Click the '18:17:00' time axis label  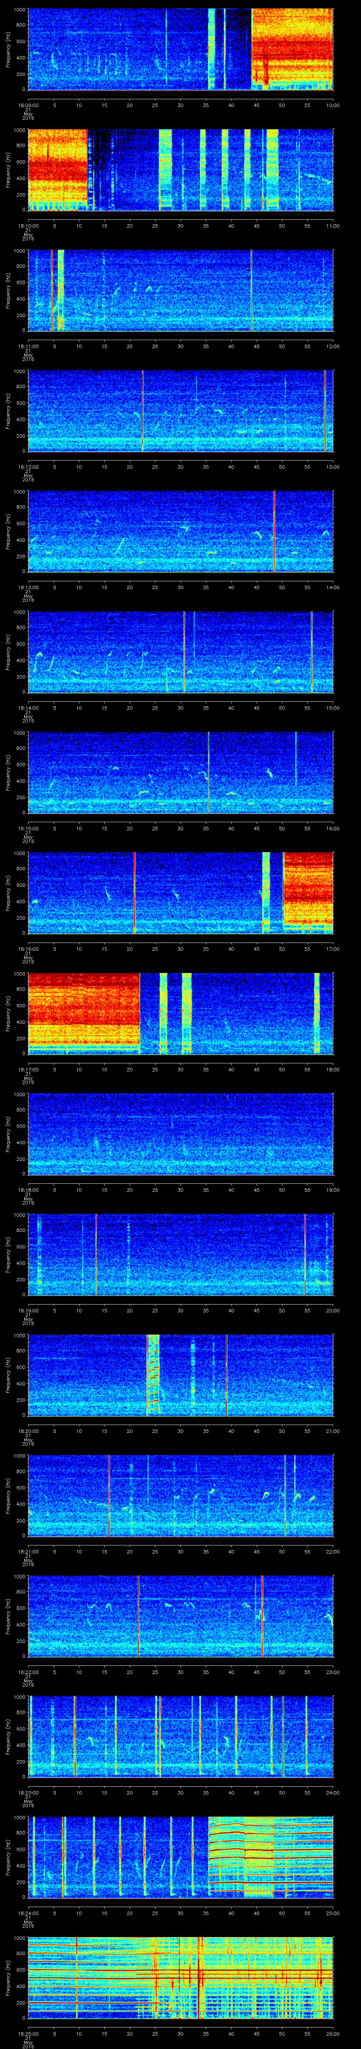click(28, 1069)
